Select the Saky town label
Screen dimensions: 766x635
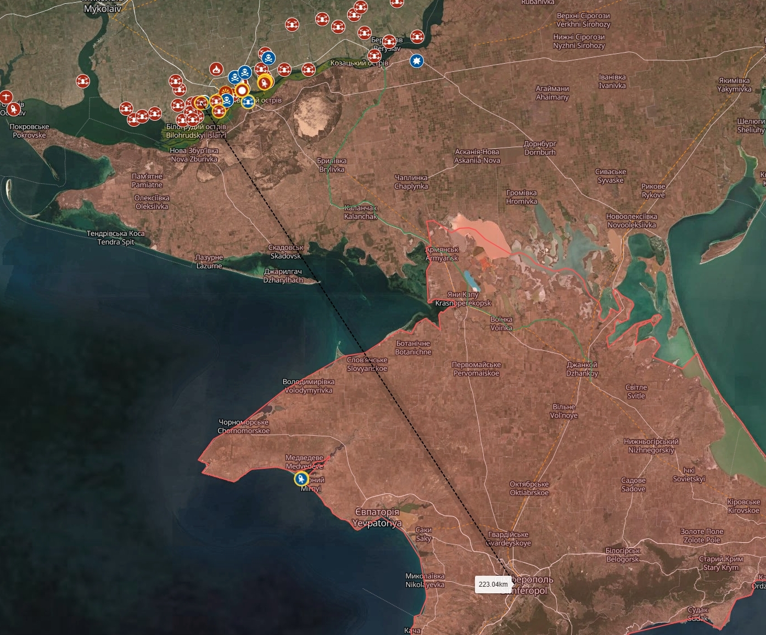[x=423, y=534]
